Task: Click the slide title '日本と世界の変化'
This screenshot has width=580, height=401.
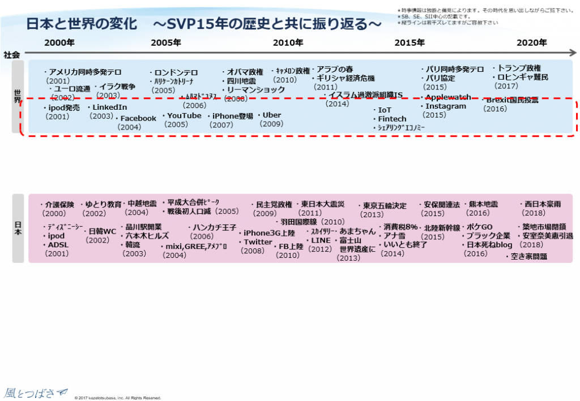Action: (82, 24)
